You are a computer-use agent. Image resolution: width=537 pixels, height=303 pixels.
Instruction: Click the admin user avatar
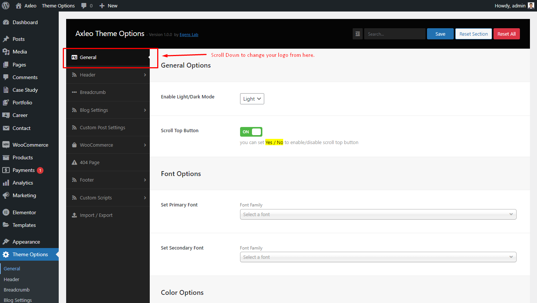click(x=531, y=6)
